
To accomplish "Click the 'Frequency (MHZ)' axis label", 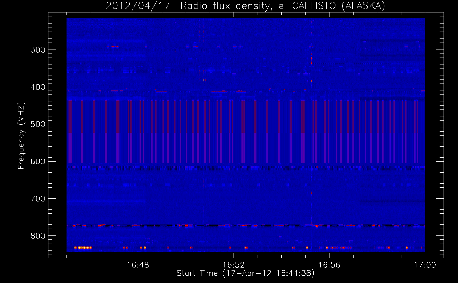I will coord(22,136).
